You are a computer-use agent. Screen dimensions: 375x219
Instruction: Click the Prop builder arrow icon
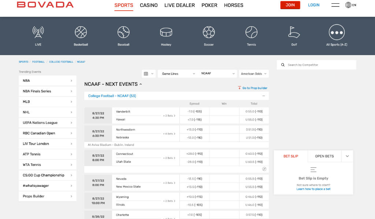[240, 88]
